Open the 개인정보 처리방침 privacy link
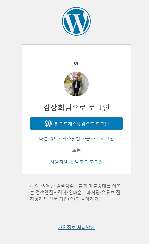This screenshot has width=149, height=244. tap(76, 227)
